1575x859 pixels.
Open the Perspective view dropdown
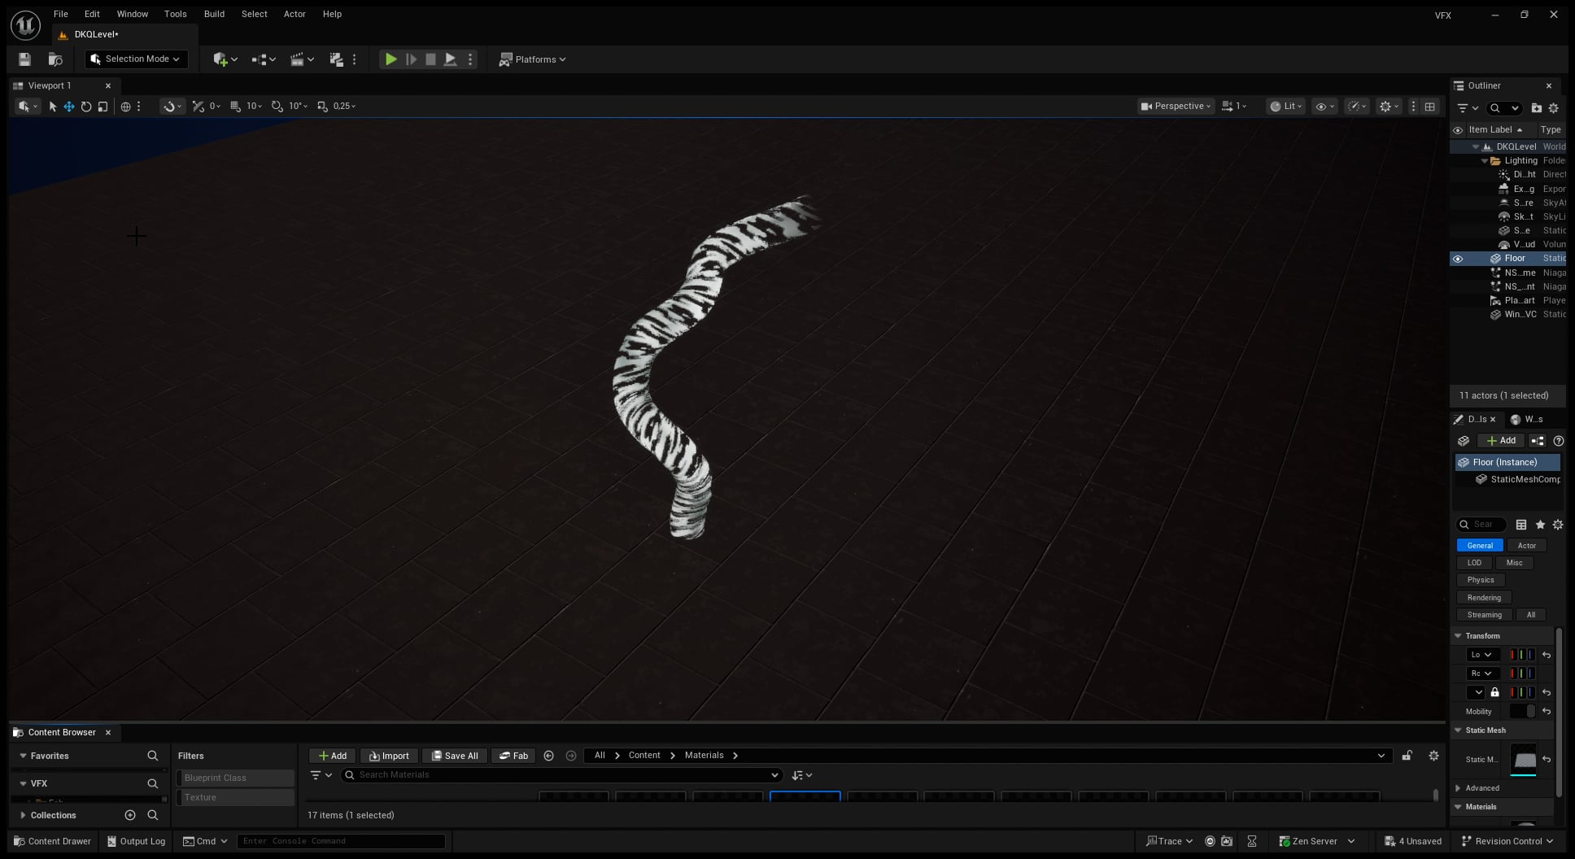(1176, 107)
